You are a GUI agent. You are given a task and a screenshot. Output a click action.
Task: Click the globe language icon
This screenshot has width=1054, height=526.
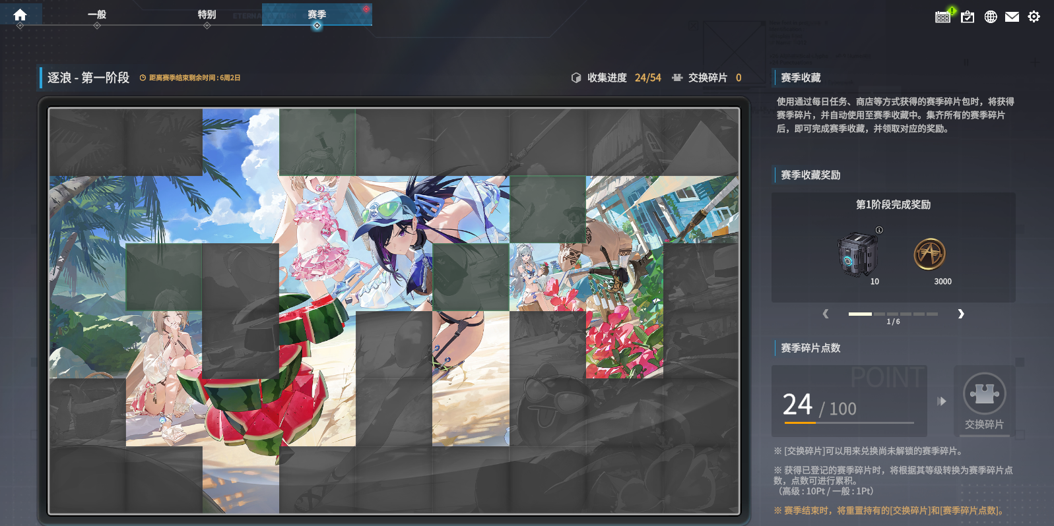click(991, 16)
